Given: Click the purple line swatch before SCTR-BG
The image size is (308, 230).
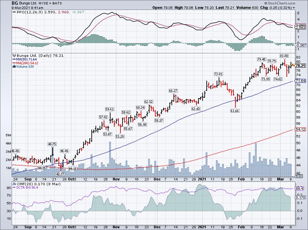Looking at the screenshot, I should pos(14,187).
